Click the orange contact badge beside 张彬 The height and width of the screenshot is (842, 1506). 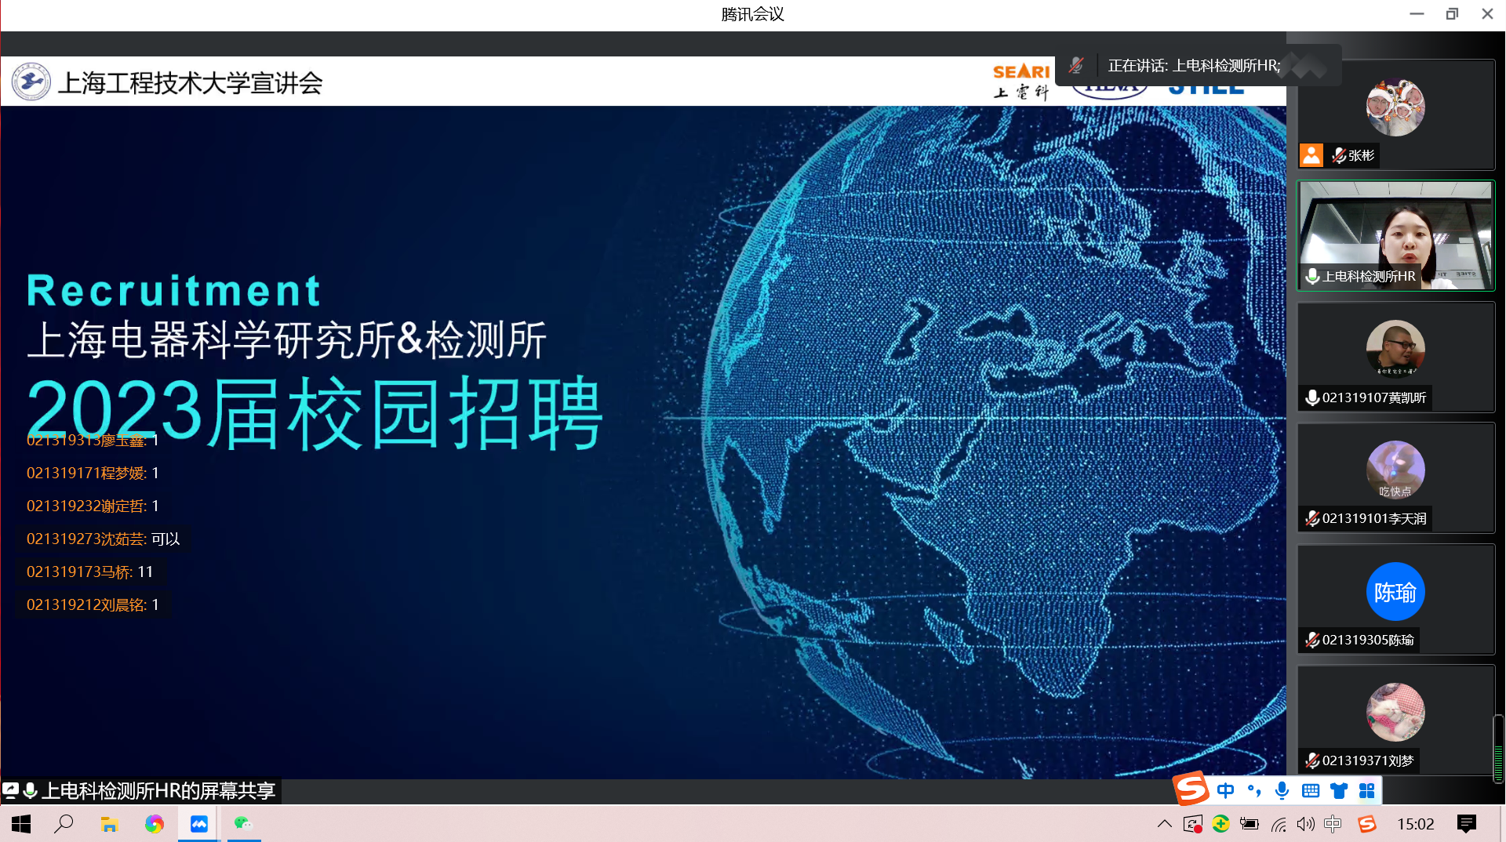1311,155
